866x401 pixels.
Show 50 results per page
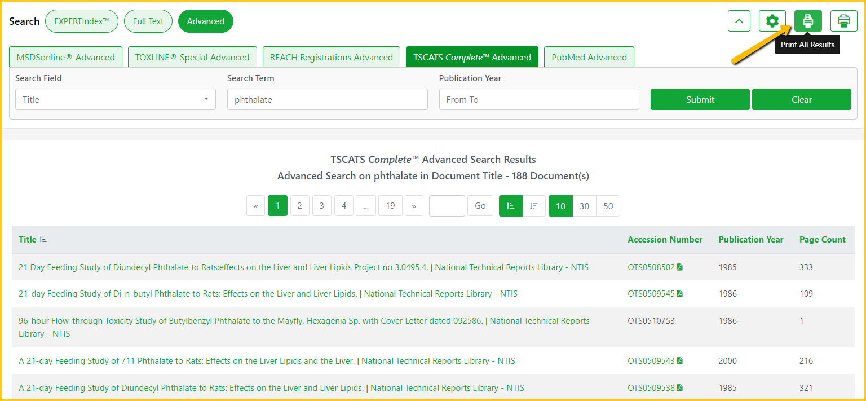coord(608,206)
